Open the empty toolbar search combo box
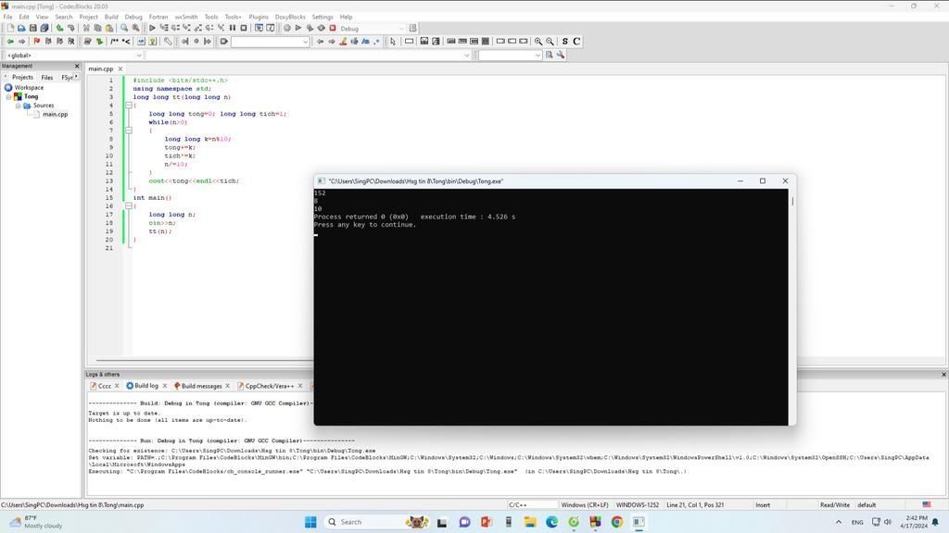This screenshot has width=949, height=533. click(271, 41)
